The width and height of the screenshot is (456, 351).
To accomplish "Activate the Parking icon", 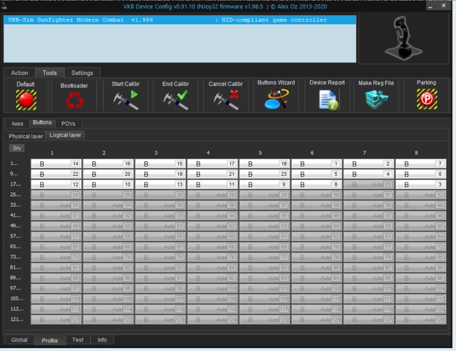I will (426, 99).
